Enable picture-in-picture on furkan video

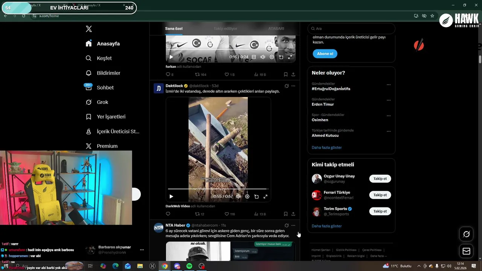[x=281, y=57]
